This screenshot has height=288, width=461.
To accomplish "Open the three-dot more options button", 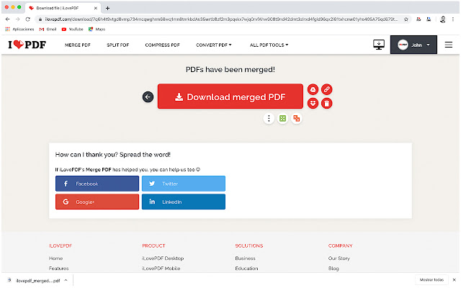I will tap(269, 118).
